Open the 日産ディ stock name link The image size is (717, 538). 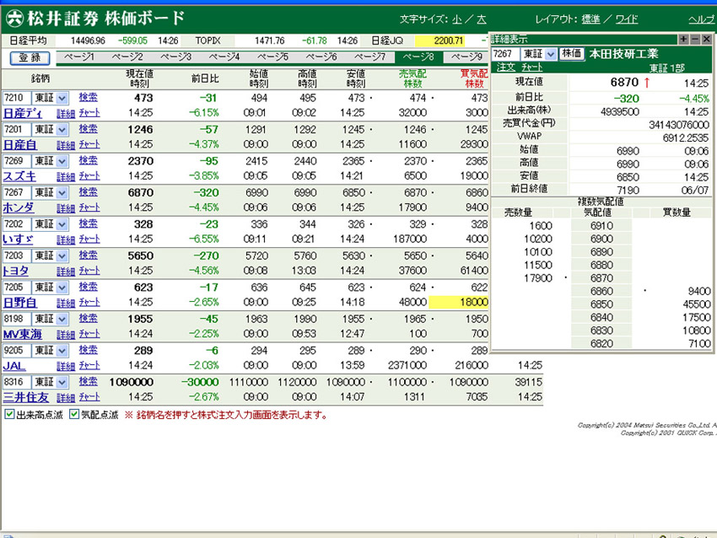point(23,113)
